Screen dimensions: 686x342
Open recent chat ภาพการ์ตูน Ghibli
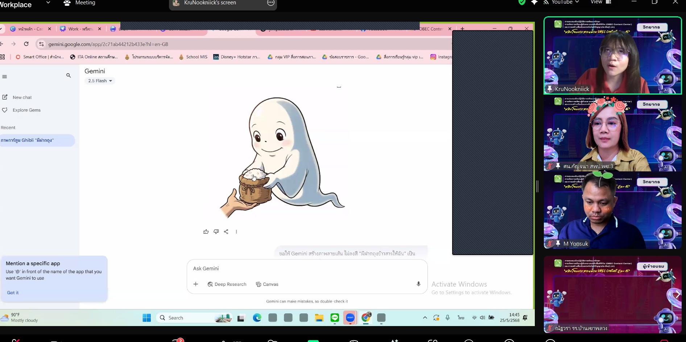pos(37,140)
